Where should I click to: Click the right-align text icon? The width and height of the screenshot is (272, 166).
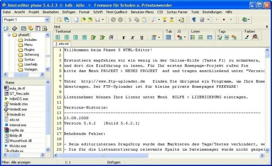[x=76, y=37]
